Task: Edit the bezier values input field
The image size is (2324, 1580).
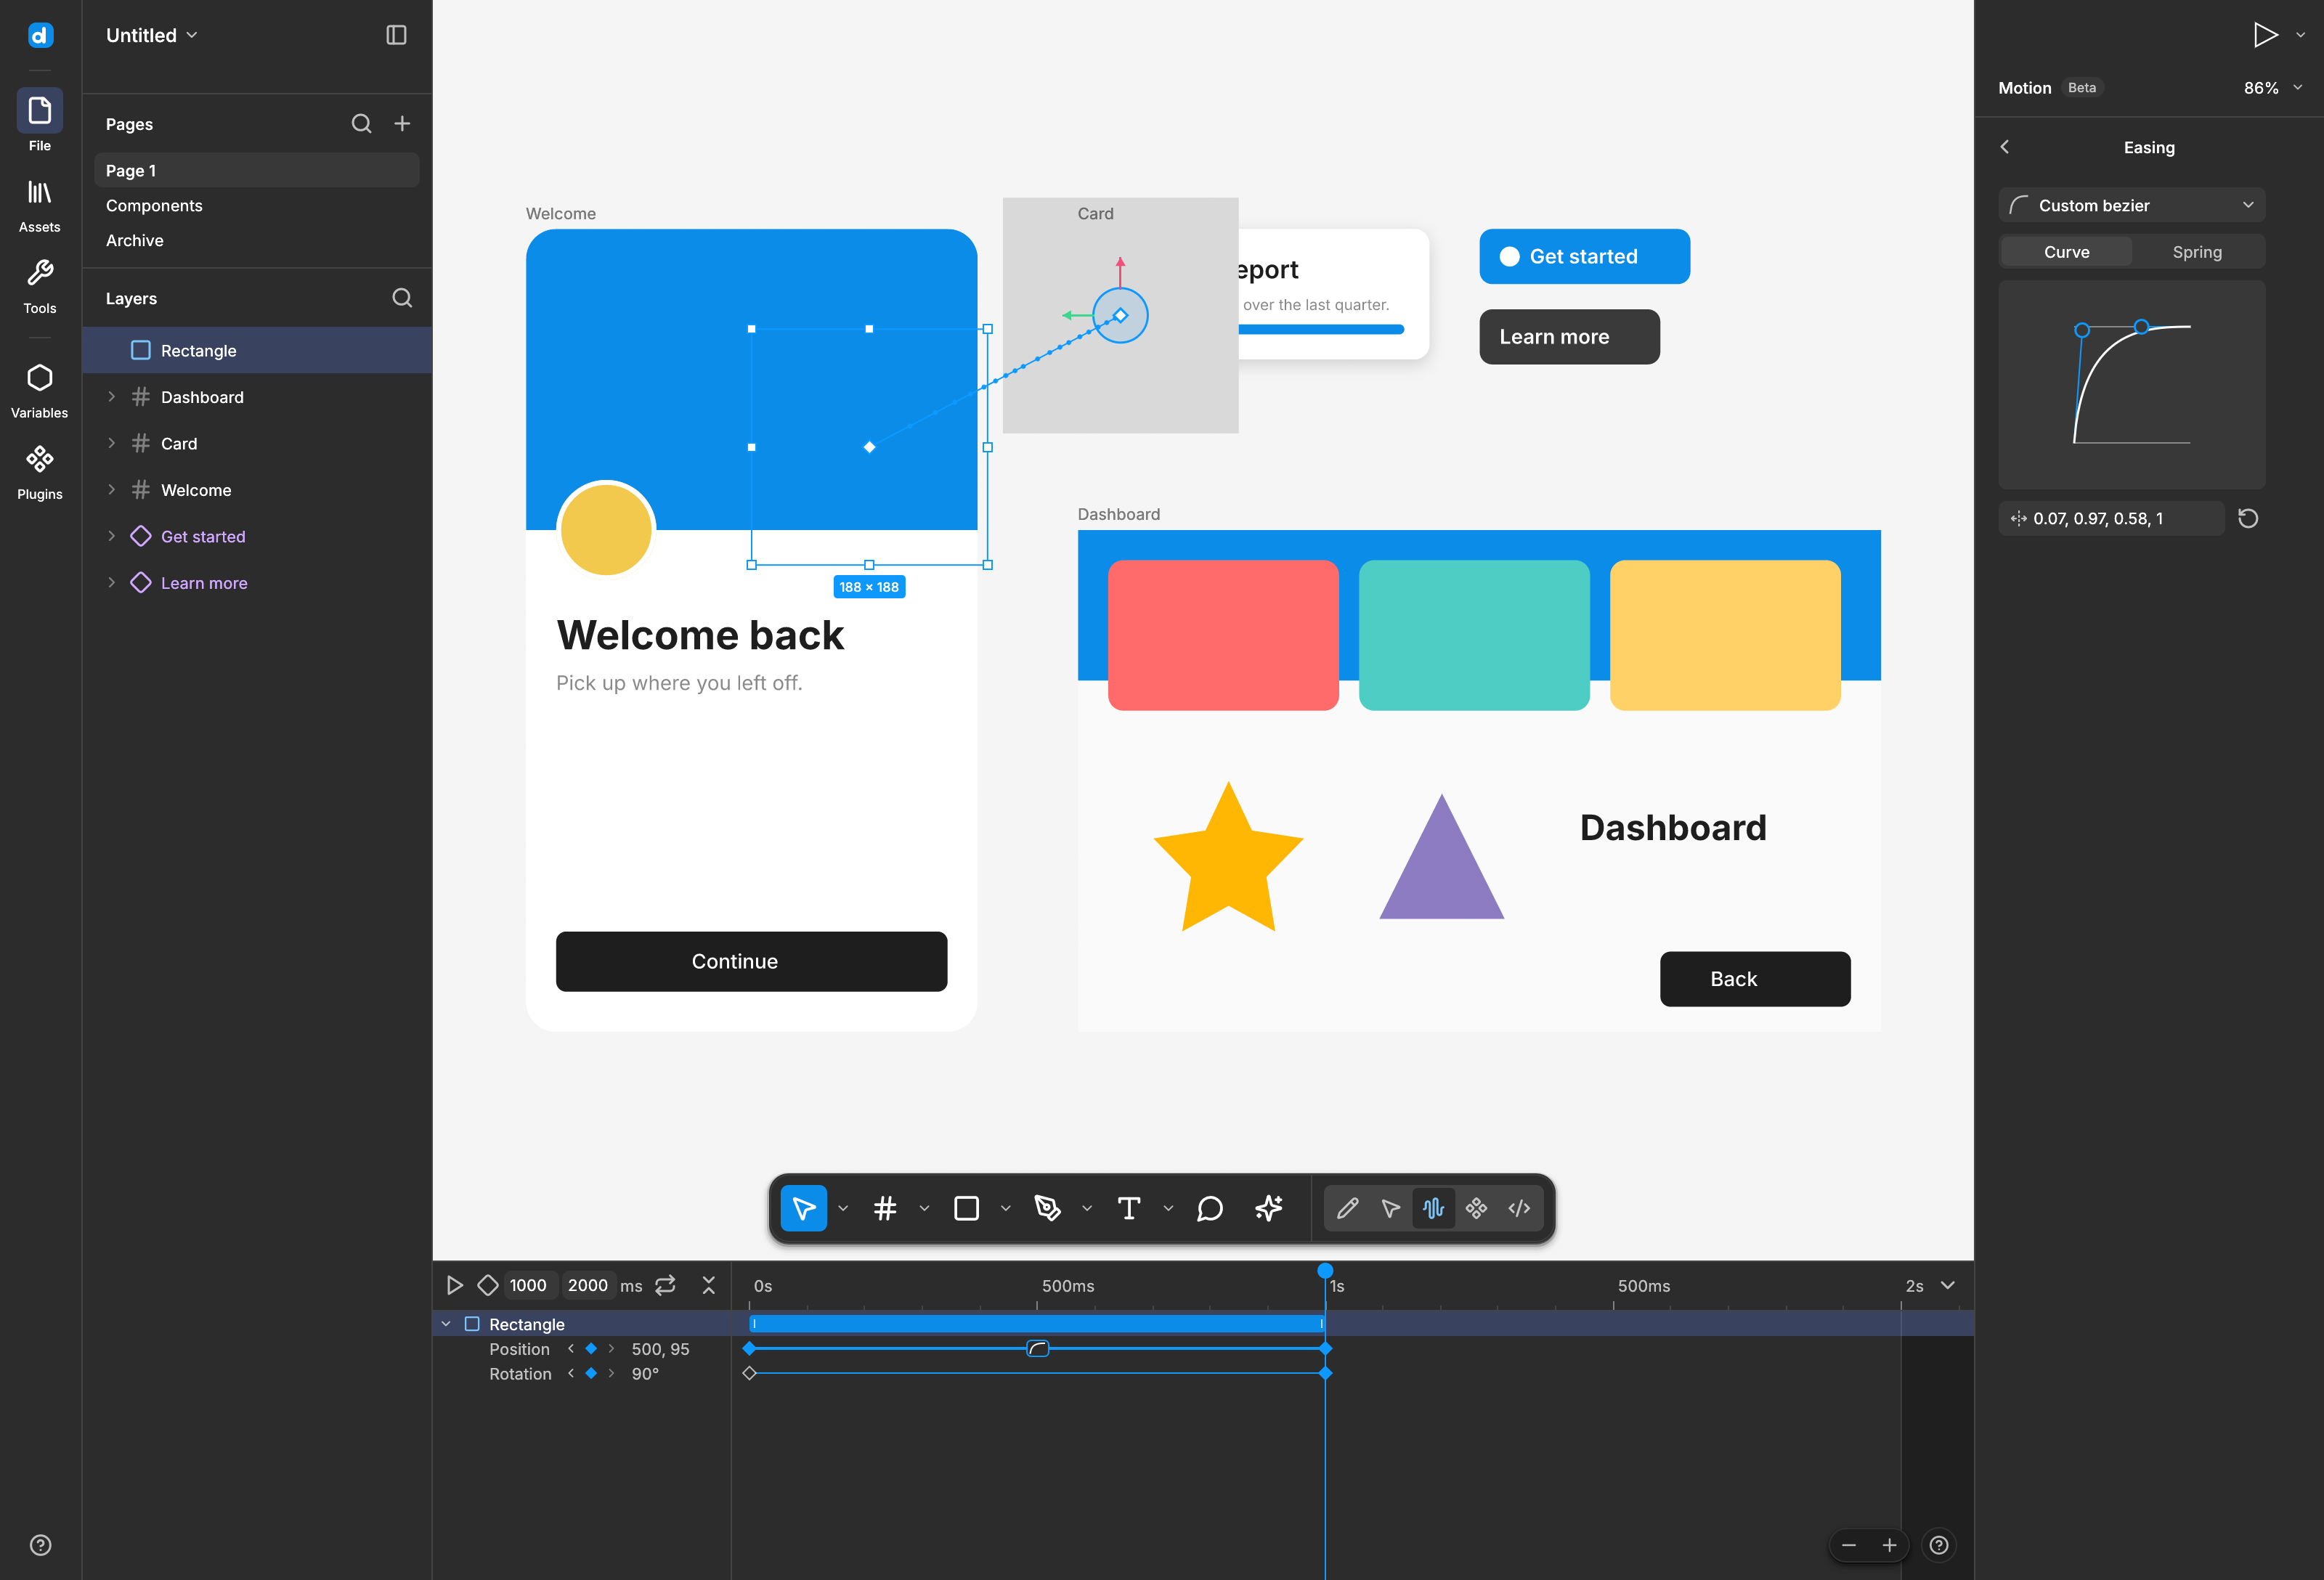Action: coord(2111,518)
